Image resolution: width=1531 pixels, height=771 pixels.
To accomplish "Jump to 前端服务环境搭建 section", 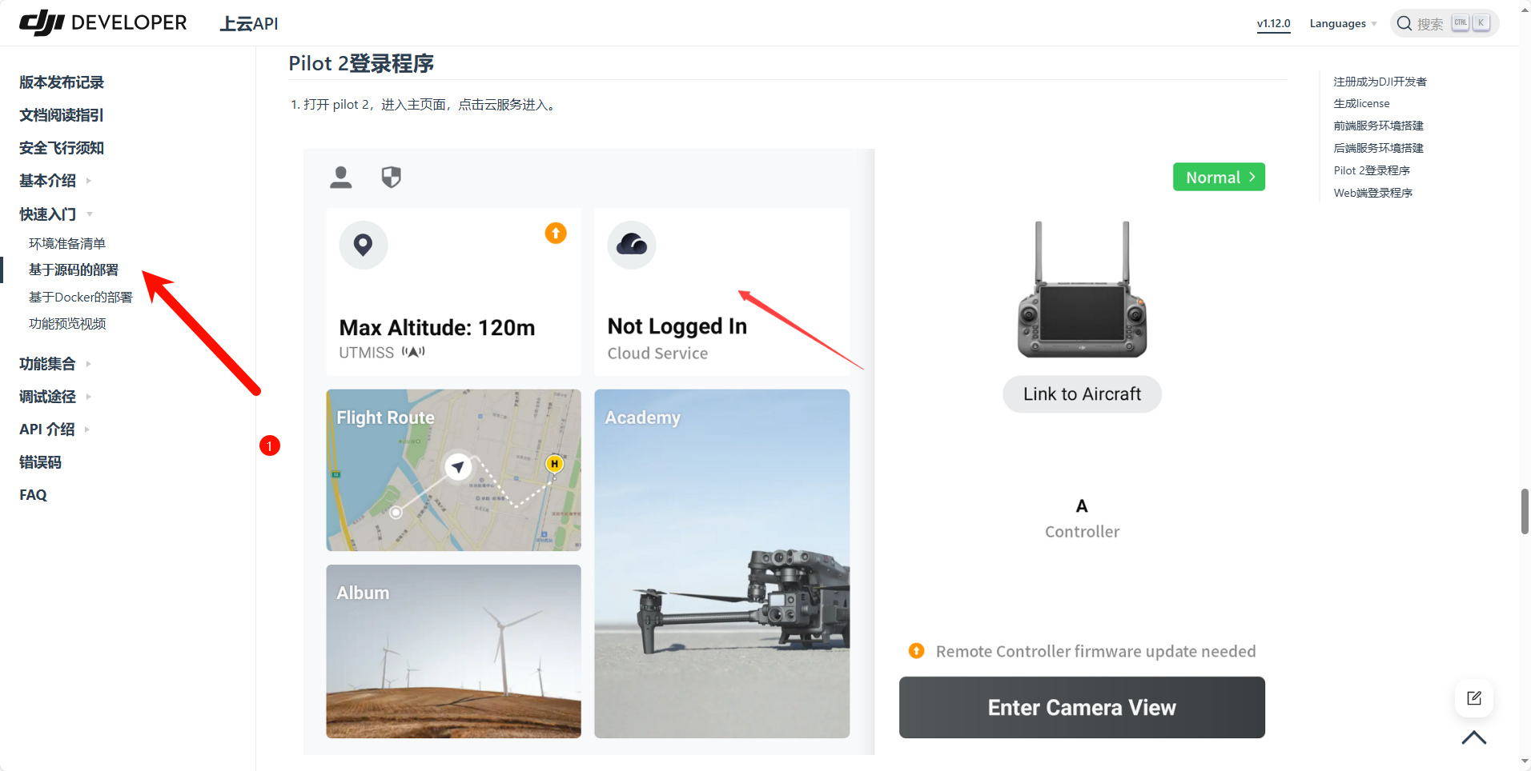I will pos(1378,126).
